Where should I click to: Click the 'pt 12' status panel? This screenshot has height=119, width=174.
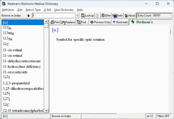pos(150,116)
